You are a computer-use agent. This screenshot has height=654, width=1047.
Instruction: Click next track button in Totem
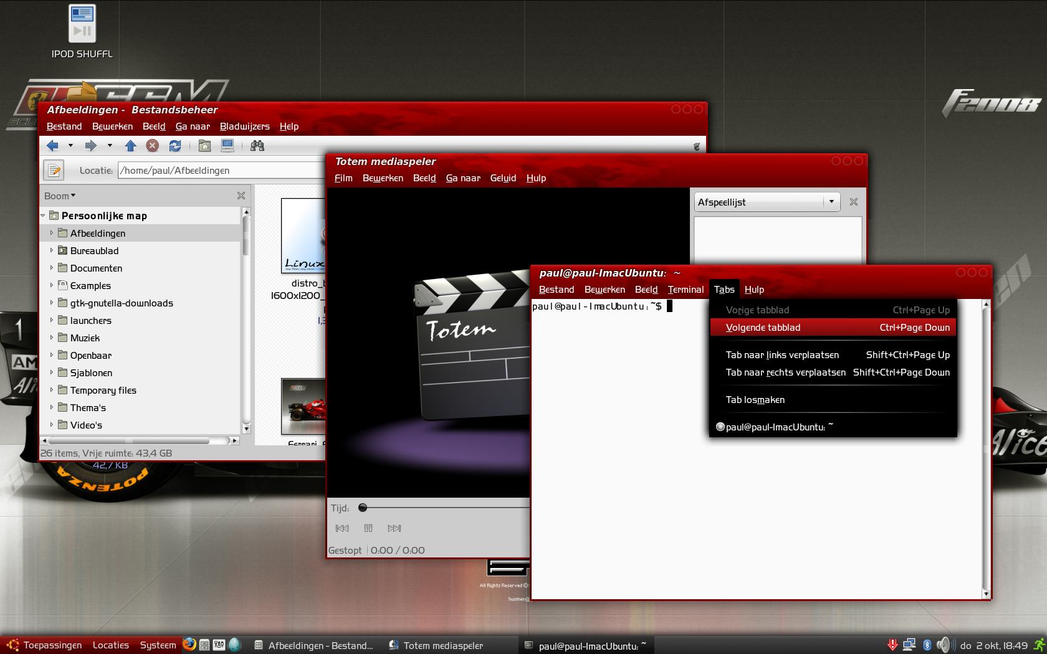pyautogui.click(x=394, y=528)
